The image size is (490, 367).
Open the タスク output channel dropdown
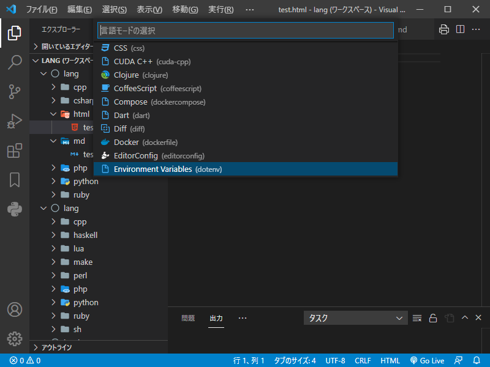pyautogui.click(x=356, y=318)
